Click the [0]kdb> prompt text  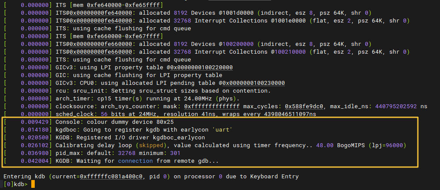click(15, 185)
